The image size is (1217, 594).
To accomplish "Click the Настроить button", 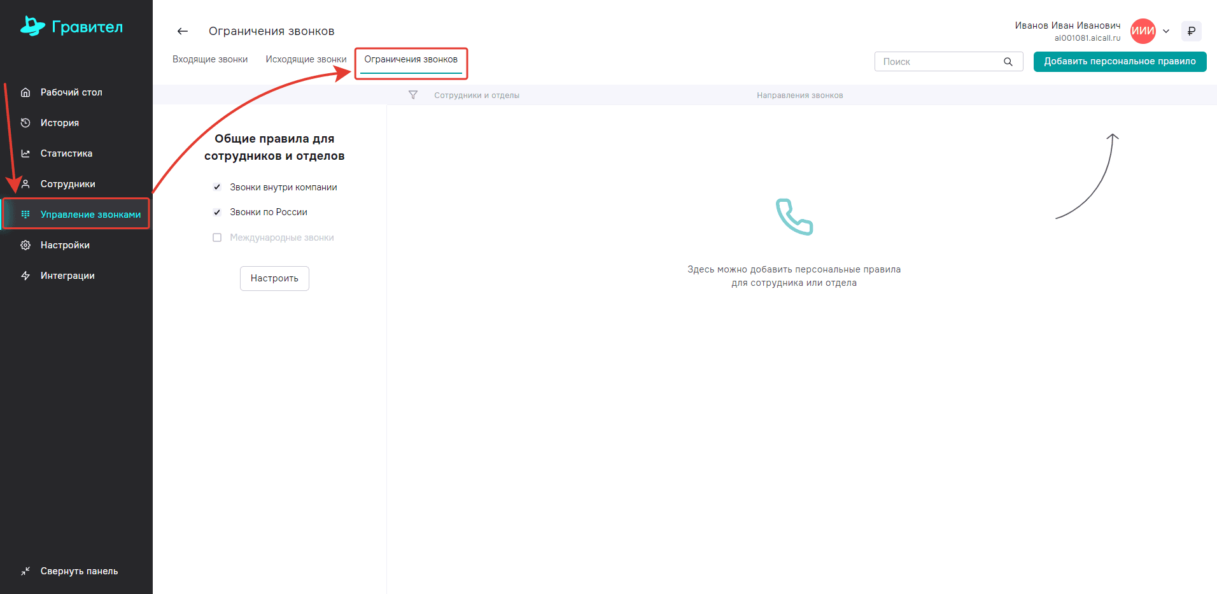I will [x=274, y=278].
